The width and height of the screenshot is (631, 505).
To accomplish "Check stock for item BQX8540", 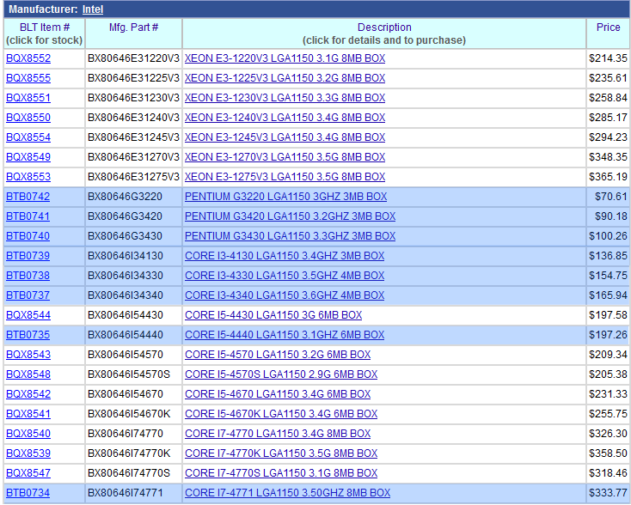I will tap(28, 434).
